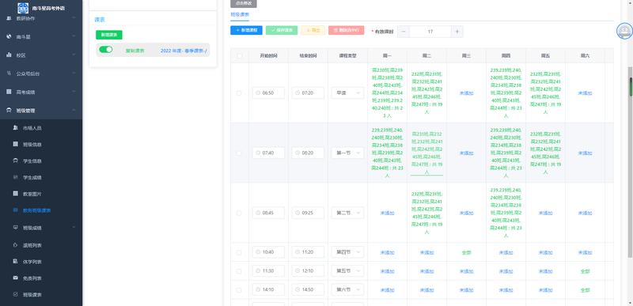The height and width of the screenshot is (306, 633).
Task: Open 市场人员 in the sidebar
Action: pos(32,128)
